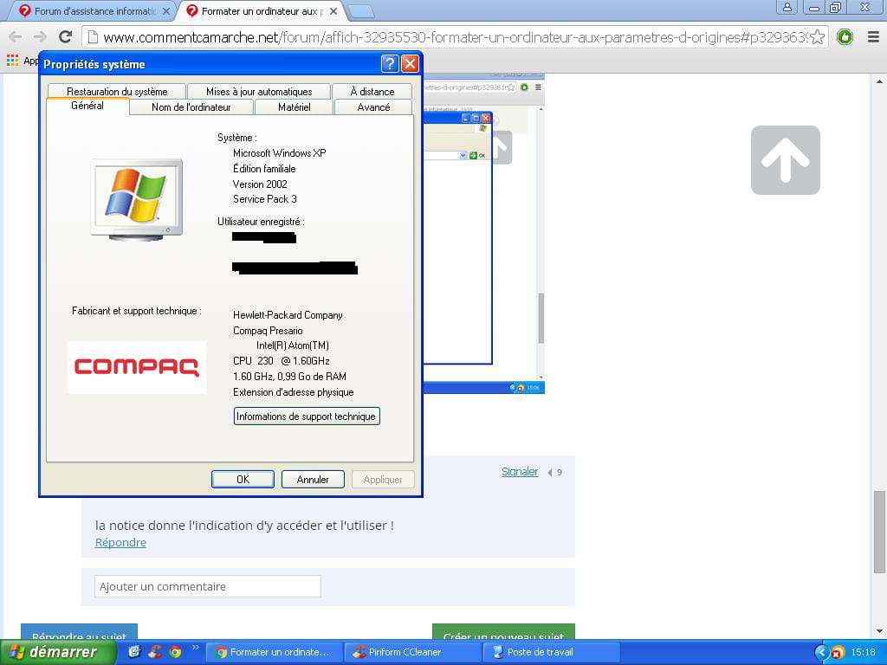Expand the Quick Launch overflow chevron

[x=195, y=648]
